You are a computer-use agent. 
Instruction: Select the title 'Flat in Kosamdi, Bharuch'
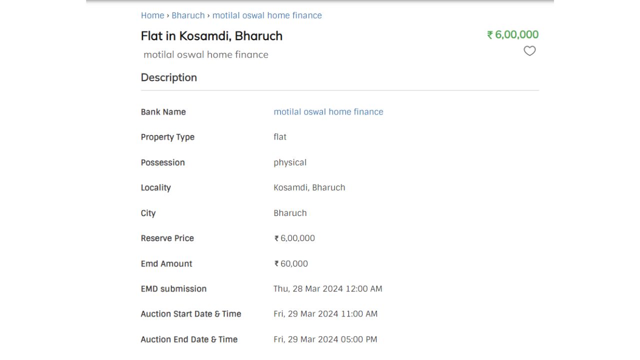tap(211, 36)
